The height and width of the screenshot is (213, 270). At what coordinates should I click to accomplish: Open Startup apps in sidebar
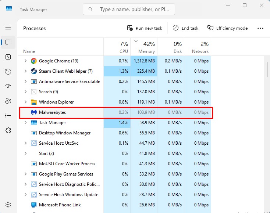(x=8, y=86)
